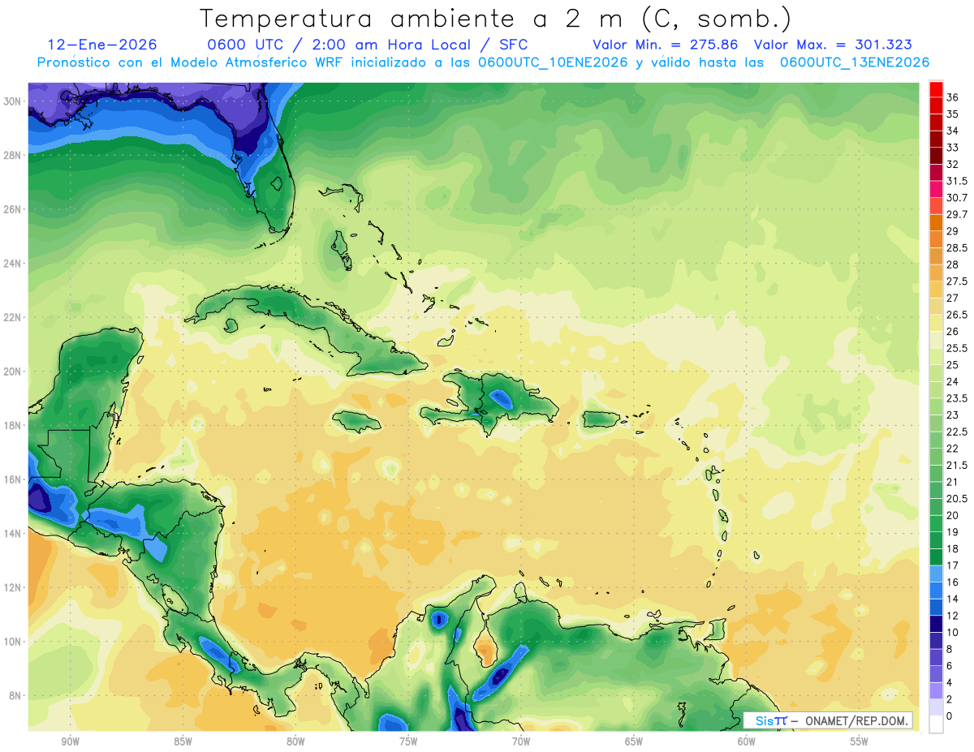Click legend value '29.7'
974x752 pixels.
click(957, 214)
